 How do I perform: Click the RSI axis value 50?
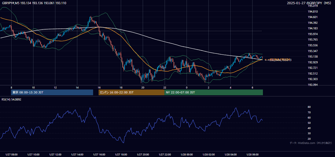click(309, 123)
